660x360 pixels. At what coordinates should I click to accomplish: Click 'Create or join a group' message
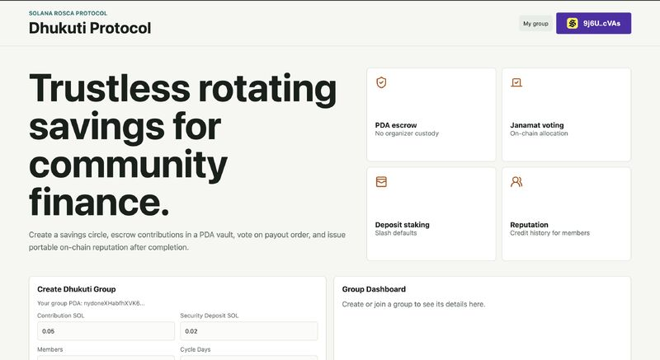point(413,304)
